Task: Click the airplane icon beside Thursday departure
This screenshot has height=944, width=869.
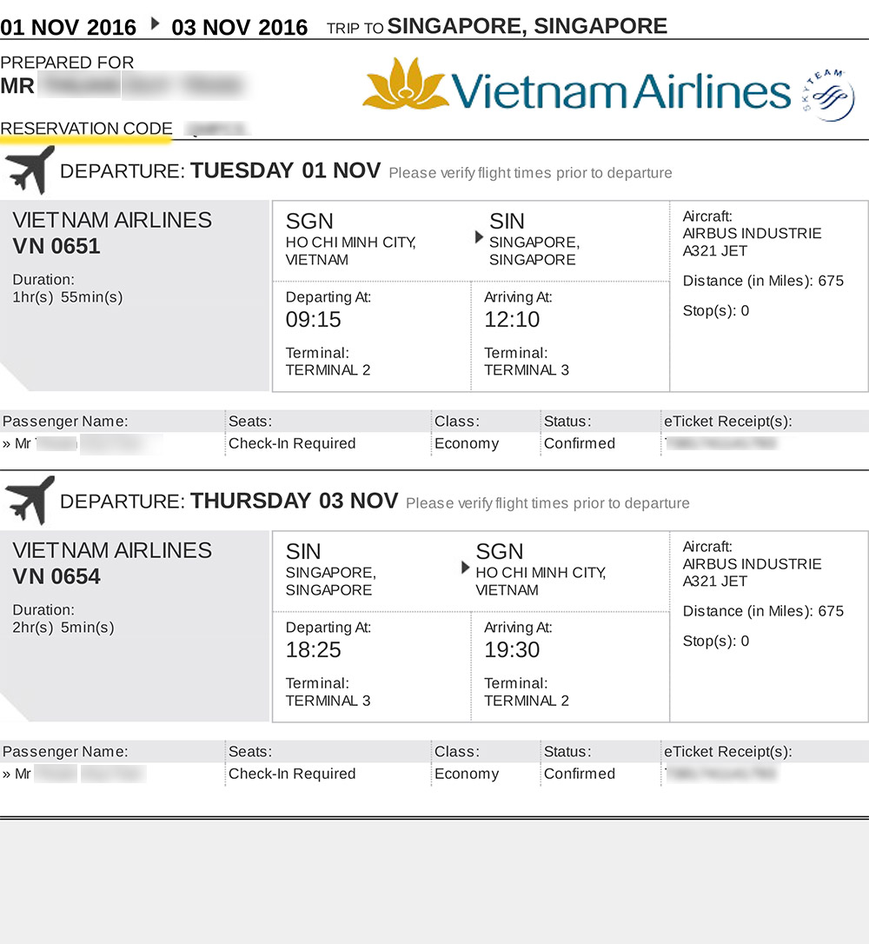Action: click(x=30, y=500)
